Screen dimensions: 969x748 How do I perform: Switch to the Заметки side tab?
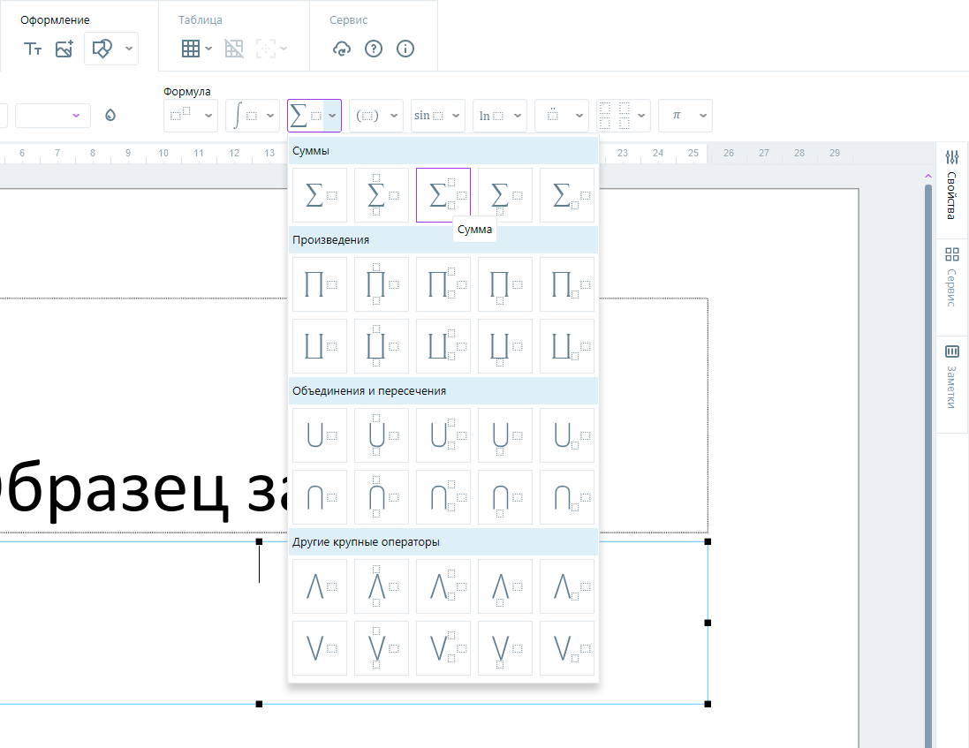coord(952,377)
